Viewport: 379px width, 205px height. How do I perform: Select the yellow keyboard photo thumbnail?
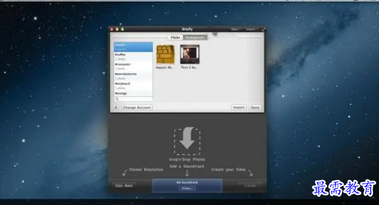pos(166,54)
